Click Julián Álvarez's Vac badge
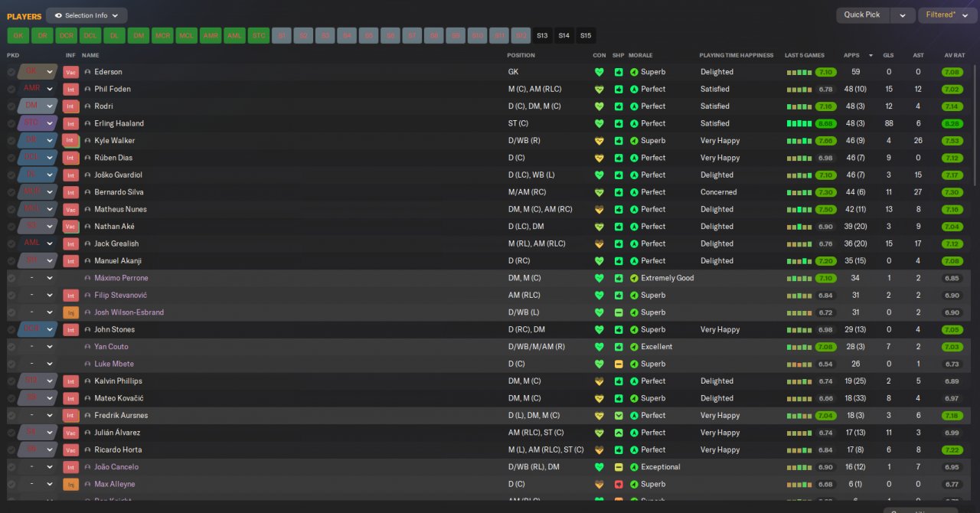 pyautogui.click(x=71, y=433)
